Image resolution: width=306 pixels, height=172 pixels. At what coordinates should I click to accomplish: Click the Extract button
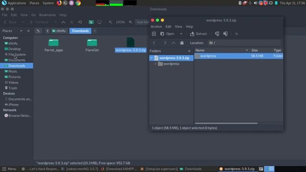click(198, 34)
